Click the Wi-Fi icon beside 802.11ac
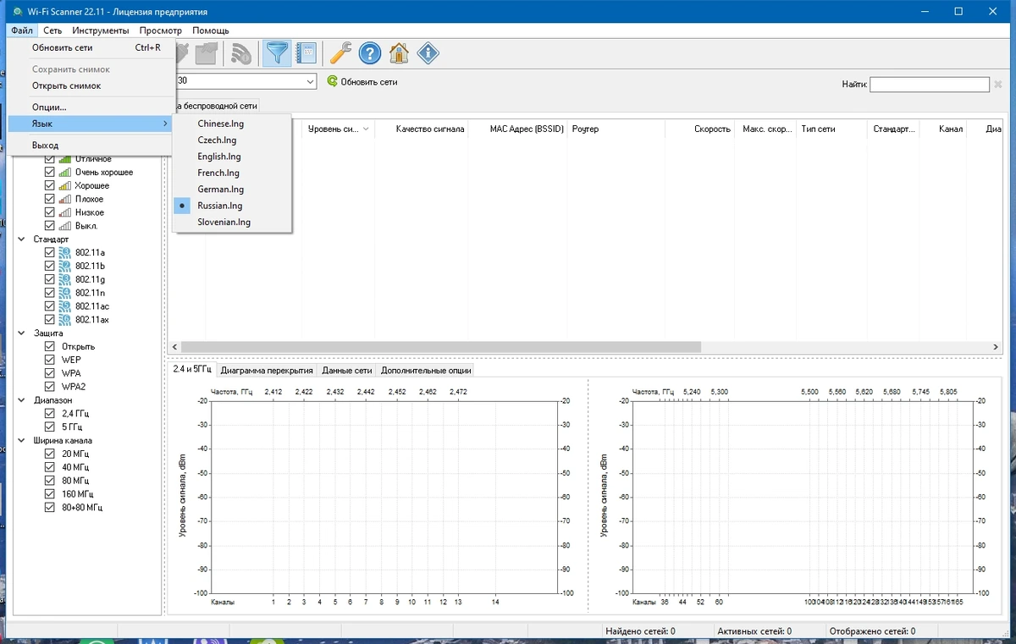The image size is (1016, 644). coord(65,306)
